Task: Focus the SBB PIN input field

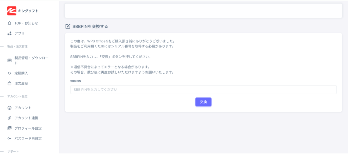Action: point(203,90)
